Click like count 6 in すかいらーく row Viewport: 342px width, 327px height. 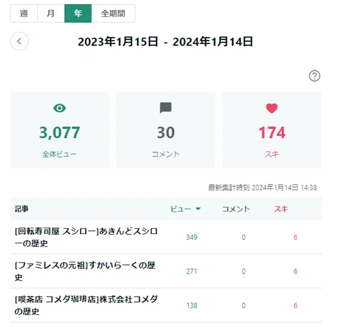point(296,272)
